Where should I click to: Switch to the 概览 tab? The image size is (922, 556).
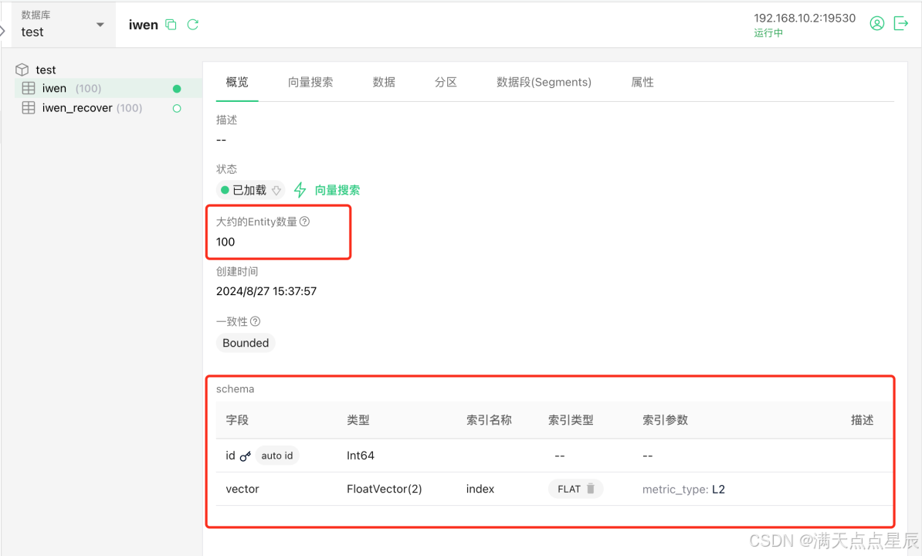tap(237, 83)
